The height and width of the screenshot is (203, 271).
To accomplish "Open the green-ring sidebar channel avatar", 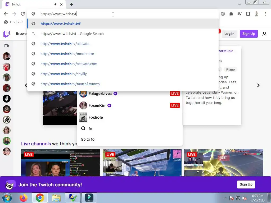I will 7,141.
